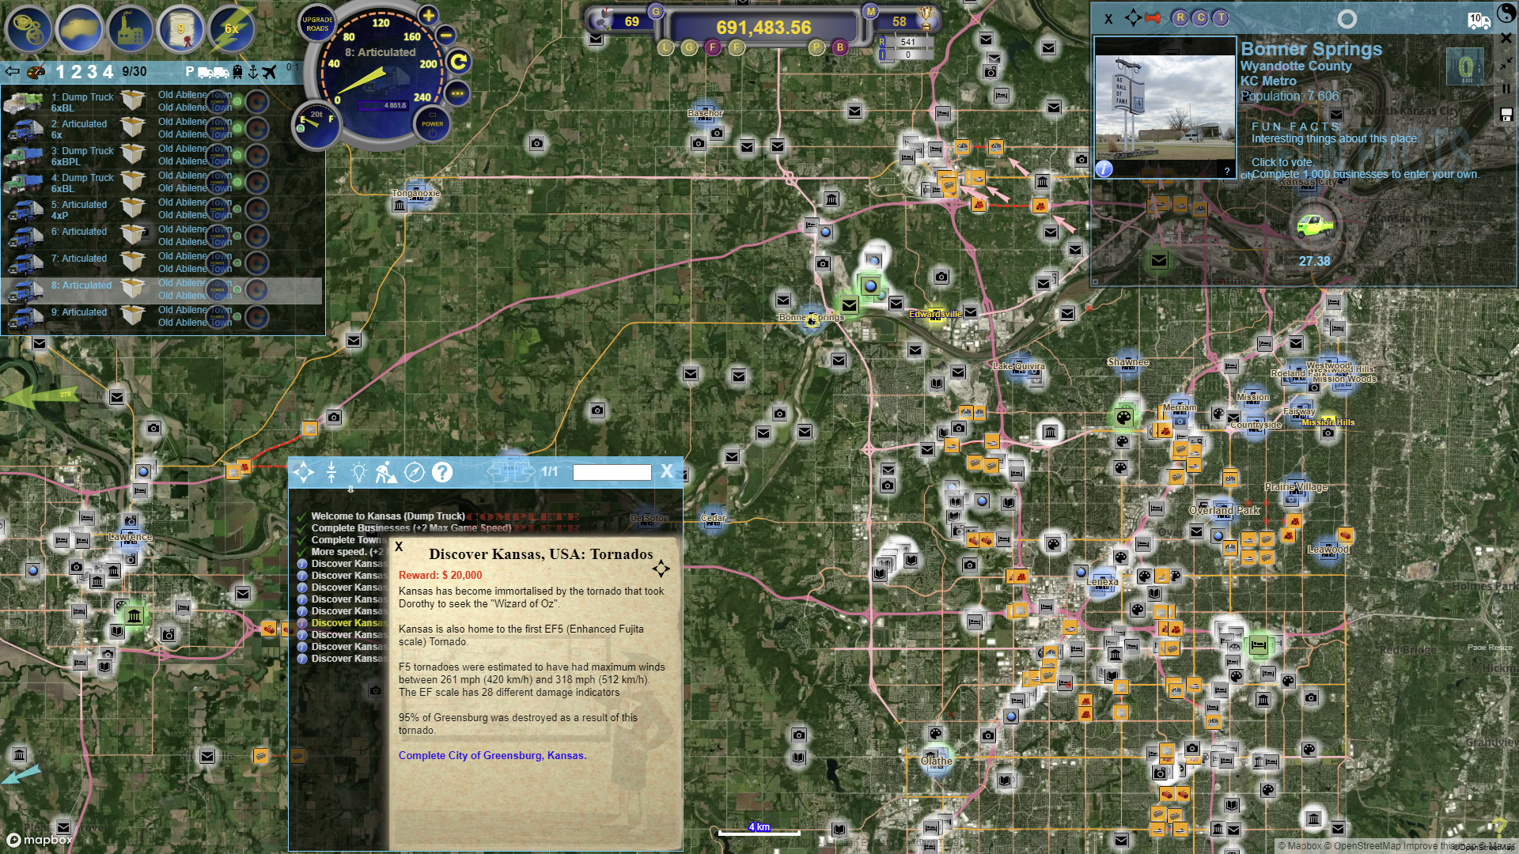1519x854 pixels.
Task: Open the help question mark in the quest panel
Action: pos(441,472)
